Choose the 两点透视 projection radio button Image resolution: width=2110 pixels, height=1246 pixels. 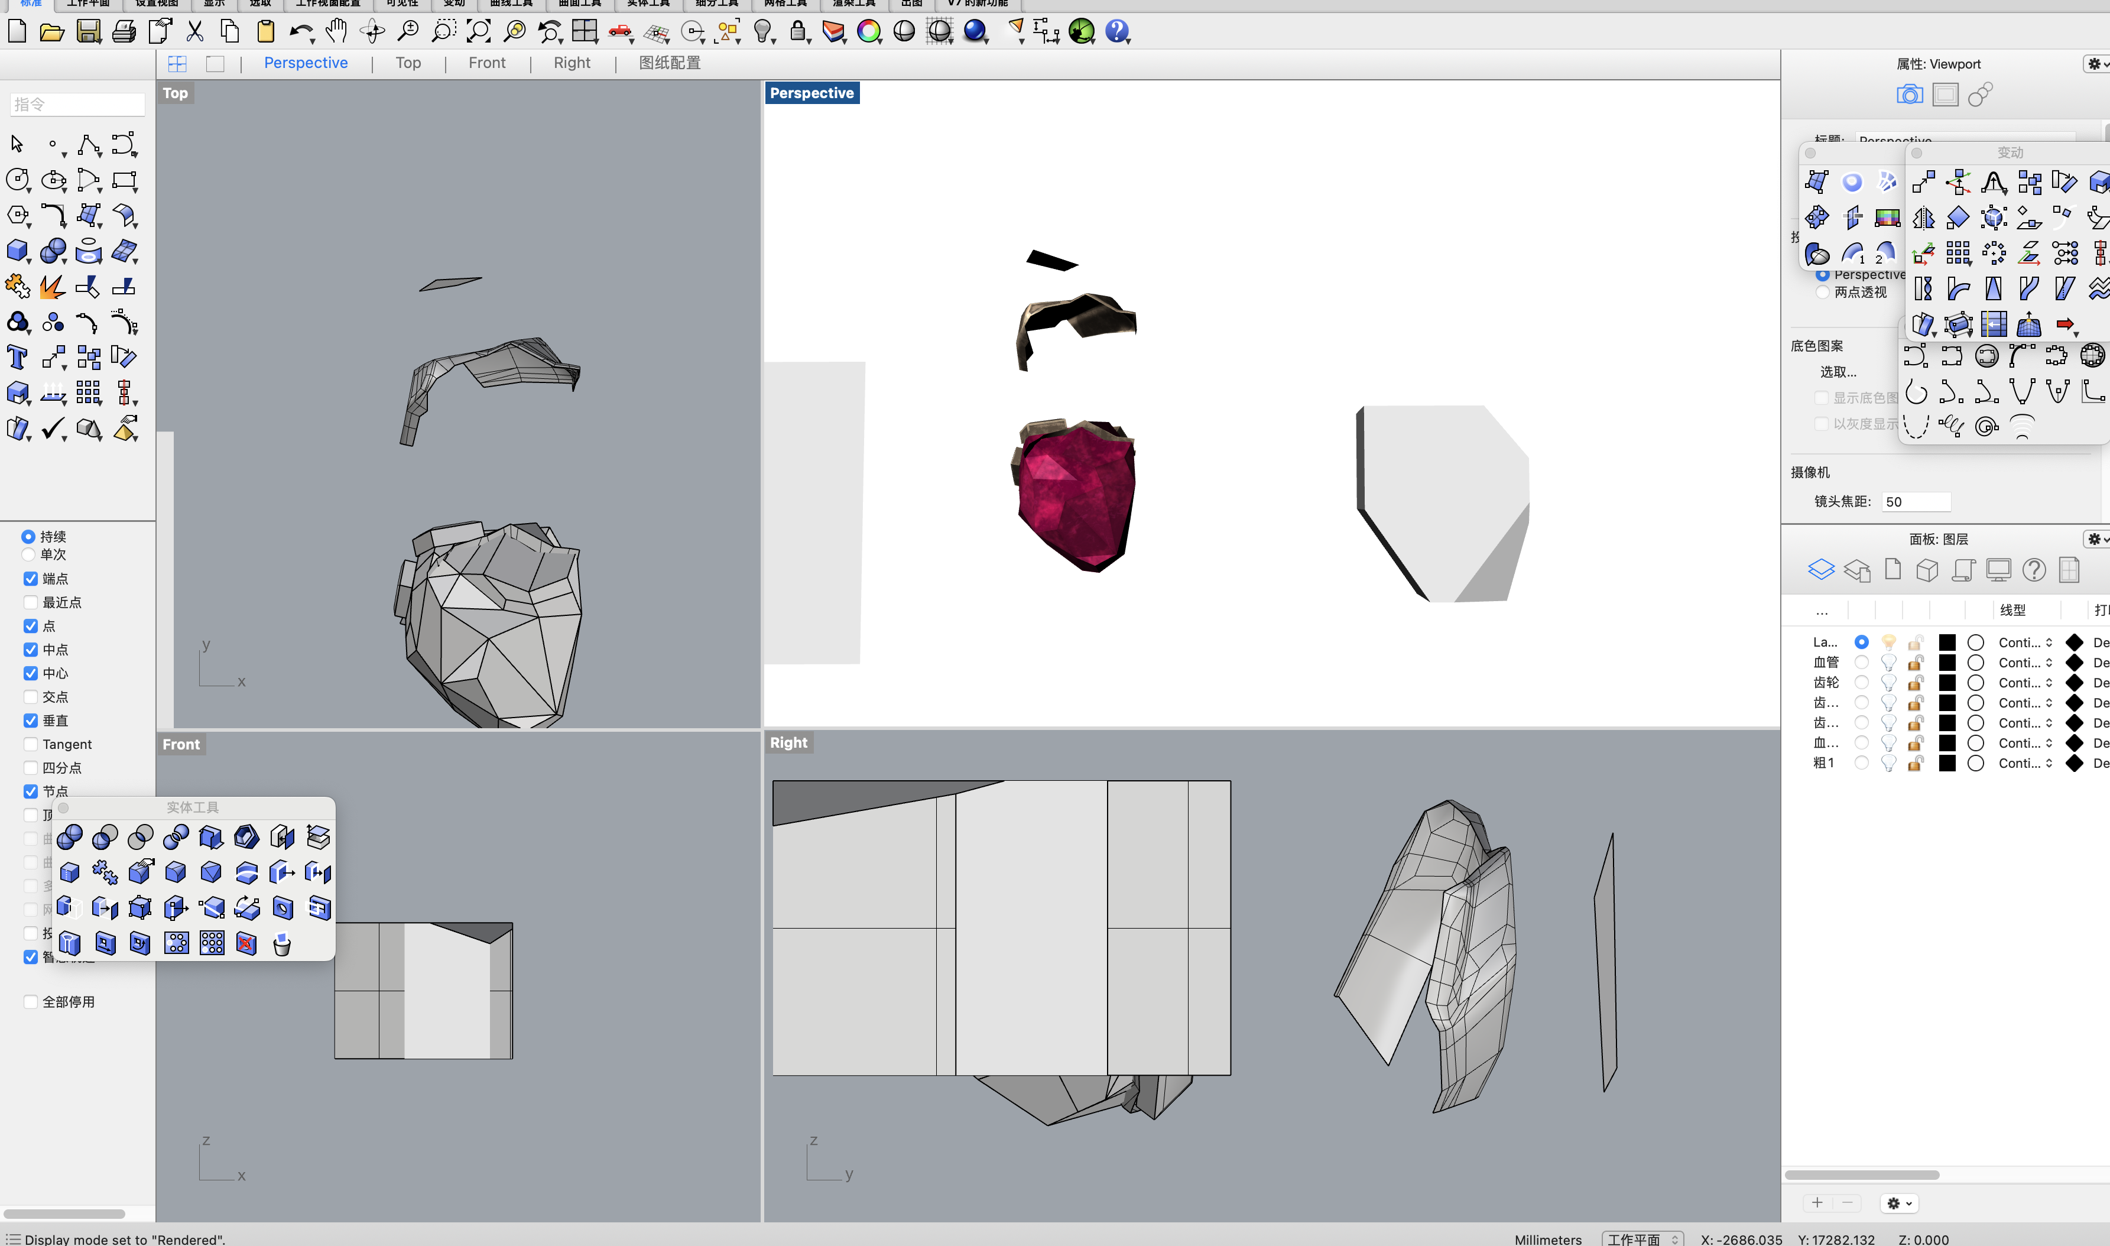[x=1822, y=292]
